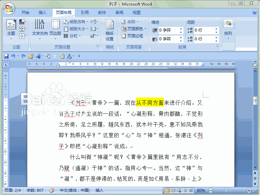Open Arrange (排列) dropdown
The image size is (260, 195).
click(x=228, y=30)
